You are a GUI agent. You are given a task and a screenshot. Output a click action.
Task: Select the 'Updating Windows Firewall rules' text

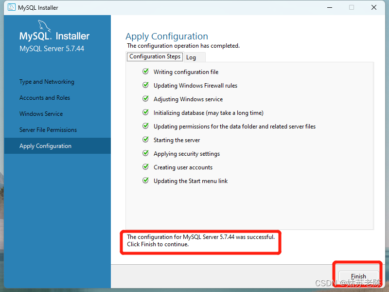tap(195, 86)
